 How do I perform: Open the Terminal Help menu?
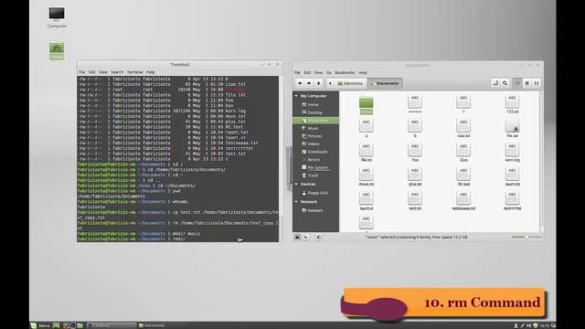point(150,72)
